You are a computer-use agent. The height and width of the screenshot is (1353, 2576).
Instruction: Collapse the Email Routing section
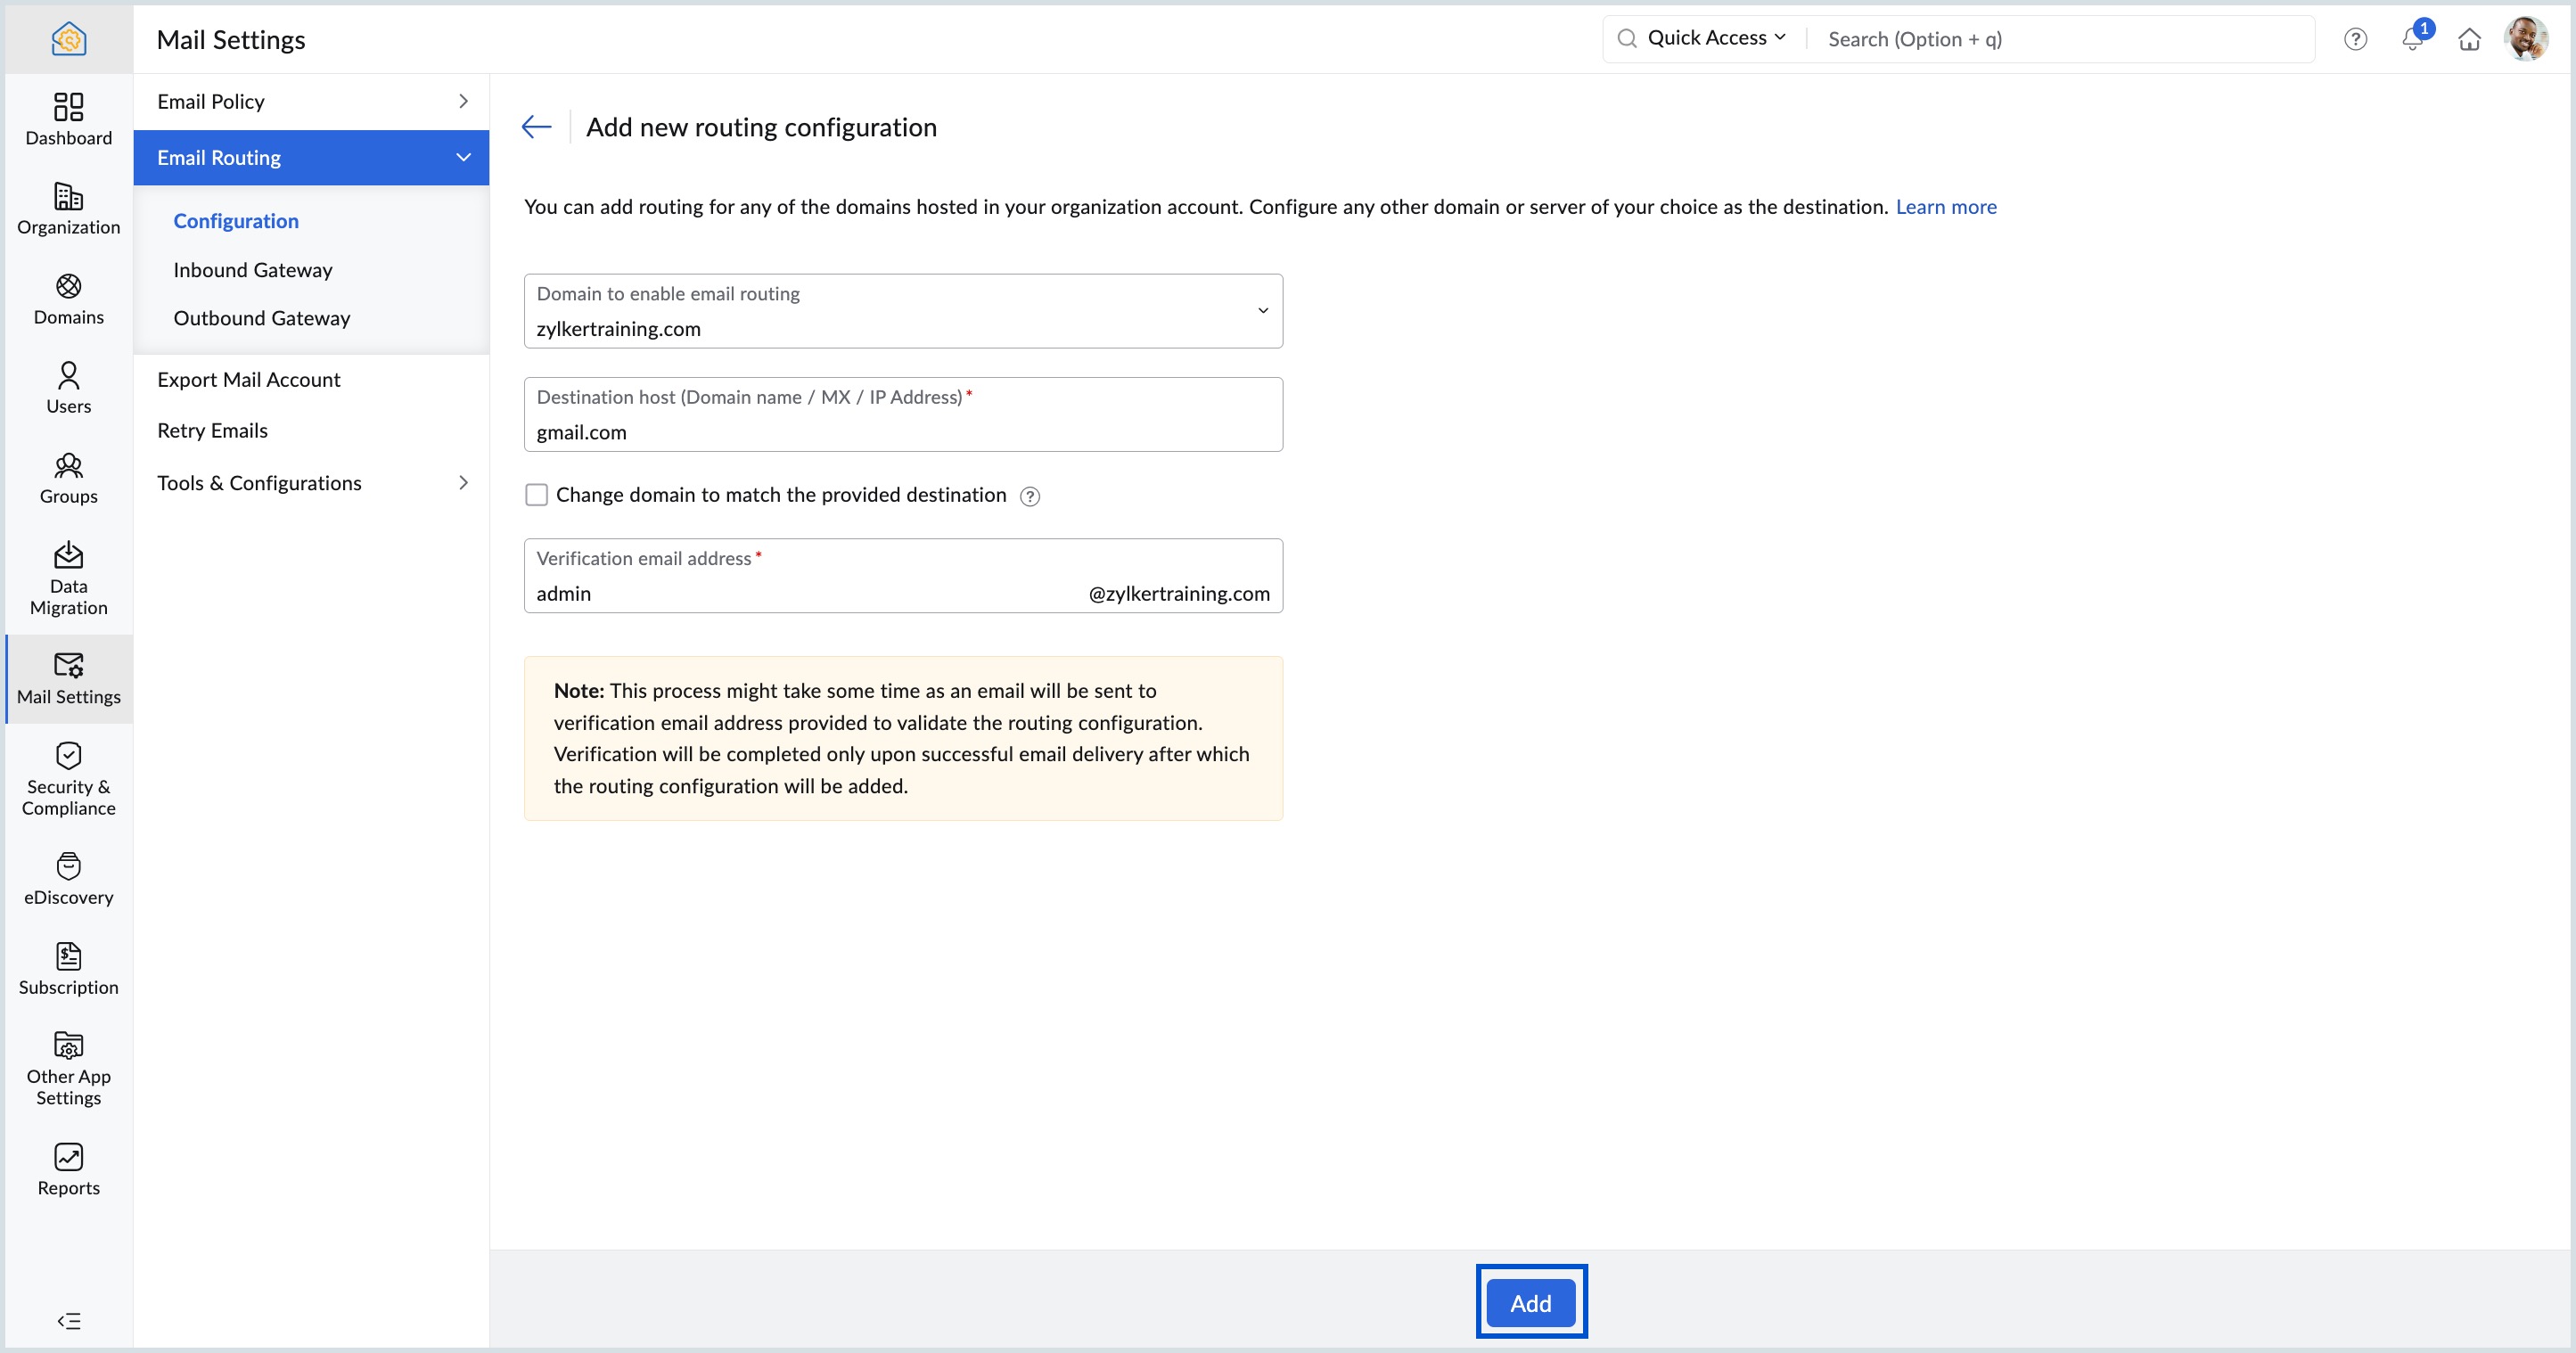click(x=311, y=157)
